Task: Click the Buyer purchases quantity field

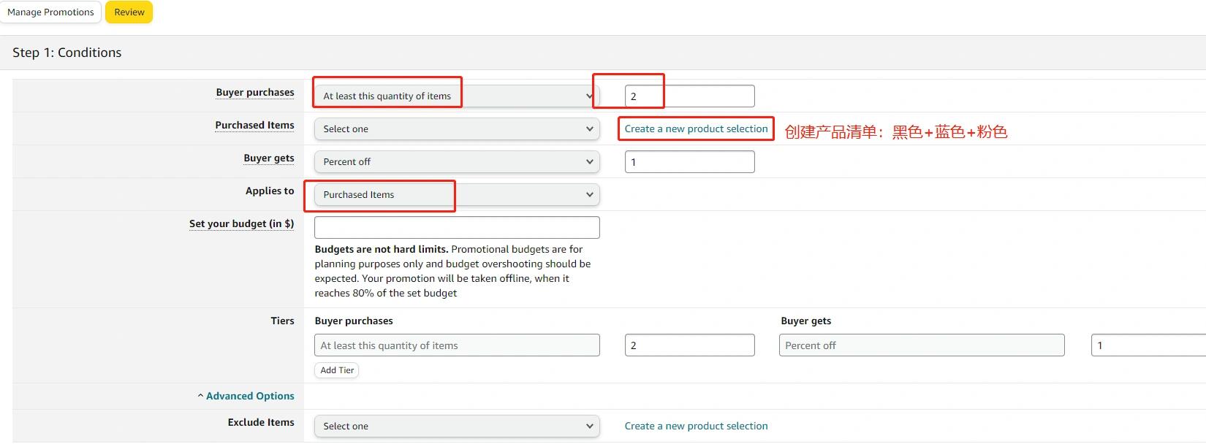Action: point(689,96)
